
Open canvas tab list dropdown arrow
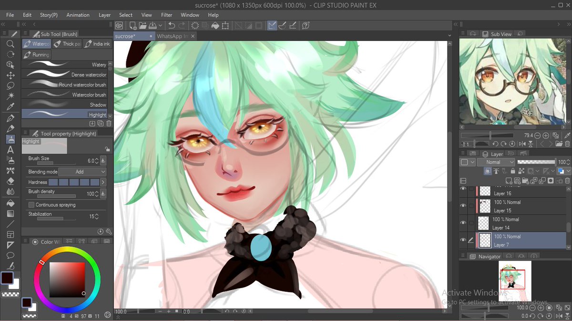tap(449, 36)
